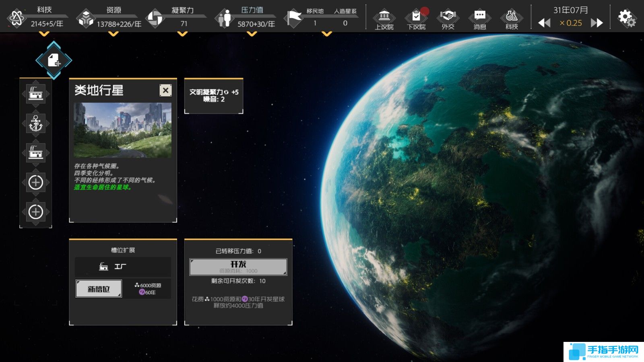Expand the dropdown chevron under 资源
644x362 pixels.
click(x=114, y=34)
